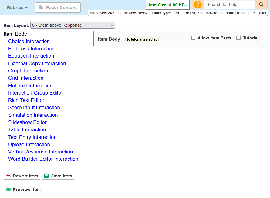Add Hot Text Interaction
Screen dimensions: 270x198
(30, 86)
